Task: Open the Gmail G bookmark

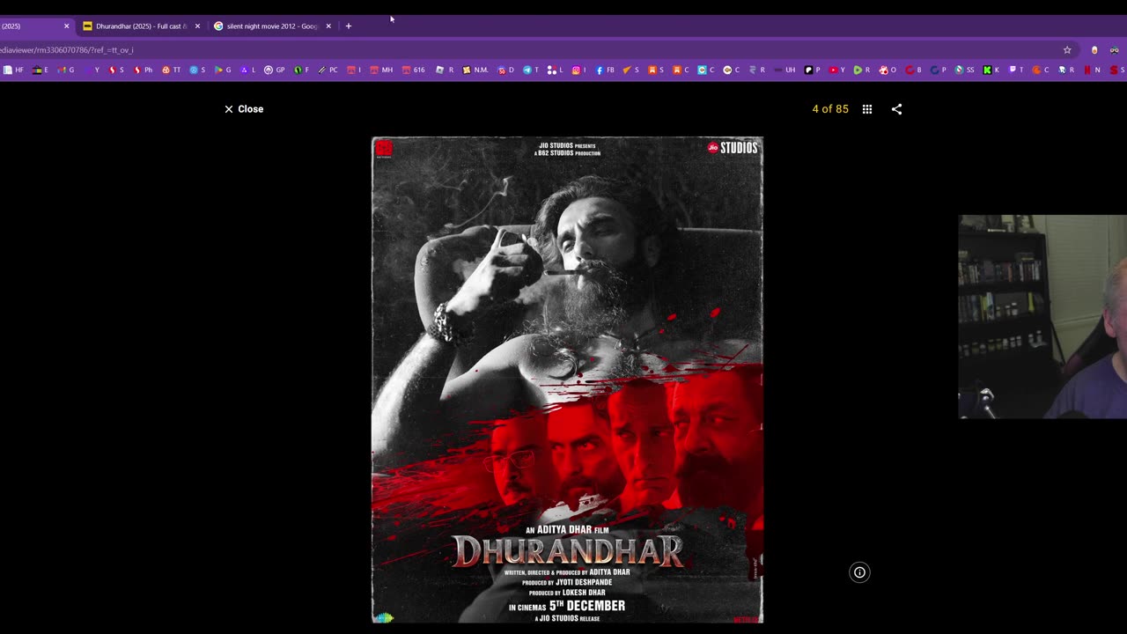Action: tap(65, 70)
